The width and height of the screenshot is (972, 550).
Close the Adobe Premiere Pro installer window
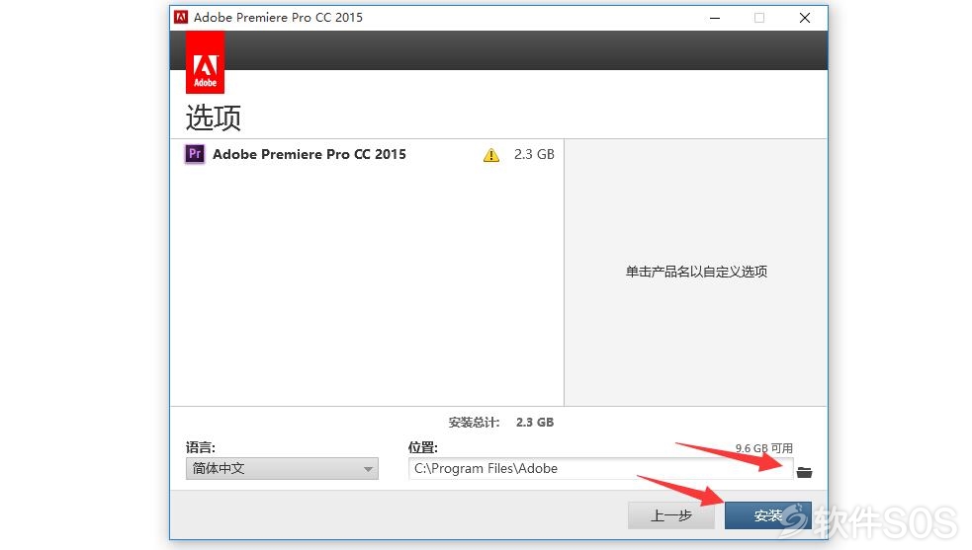pos(805,18)
